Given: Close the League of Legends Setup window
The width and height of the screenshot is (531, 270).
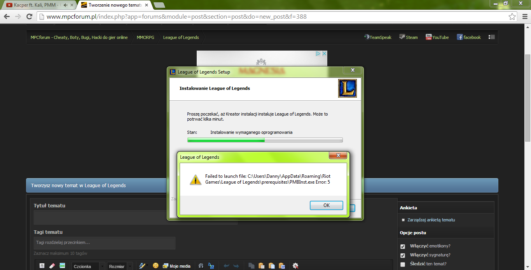Looking at the screenshot, I should (x=353, y=70).
